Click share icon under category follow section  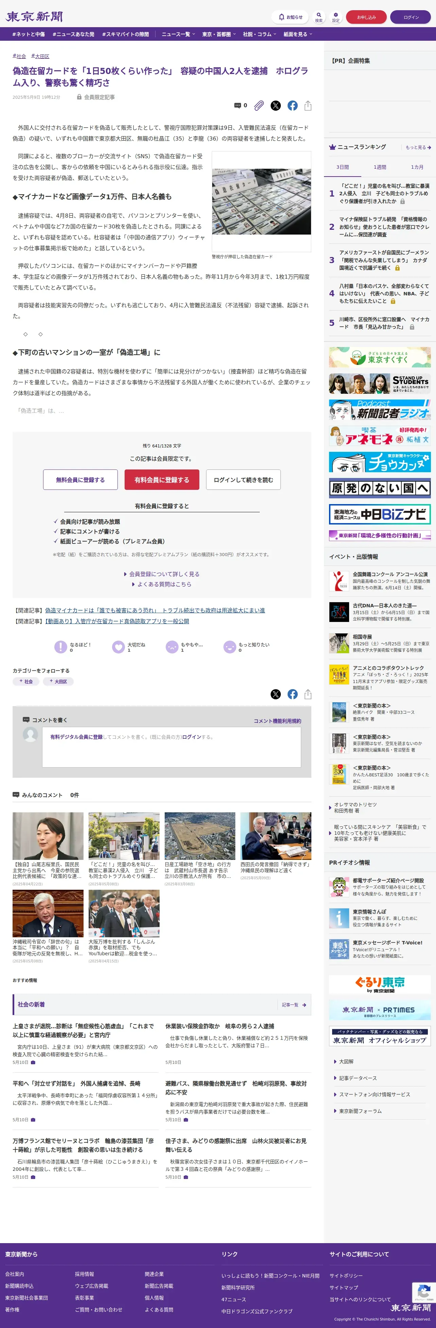pyautogui.click(x=308, y=695)
